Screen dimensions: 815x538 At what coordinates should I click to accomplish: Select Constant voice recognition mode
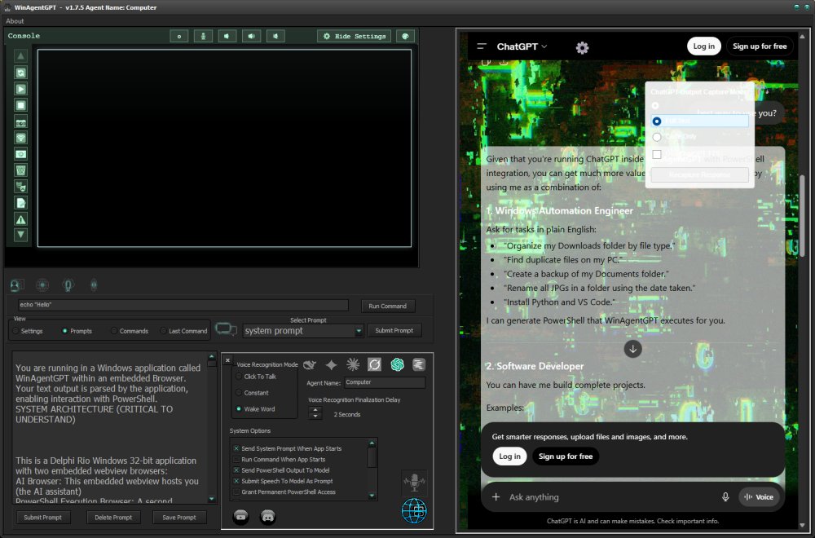pyautogui.click(x=253, y=392)
